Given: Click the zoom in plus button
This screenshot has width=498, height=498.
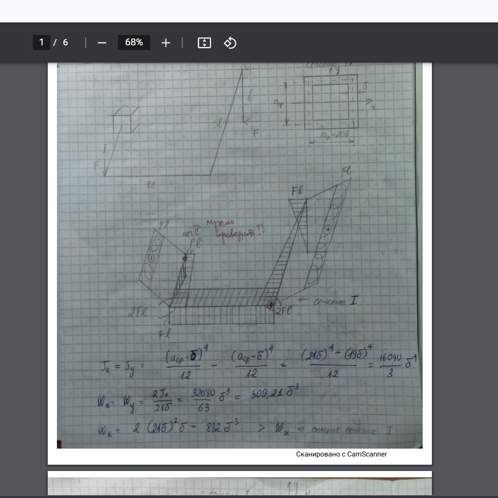Looking at the screenshot, I should click(166, 43).
